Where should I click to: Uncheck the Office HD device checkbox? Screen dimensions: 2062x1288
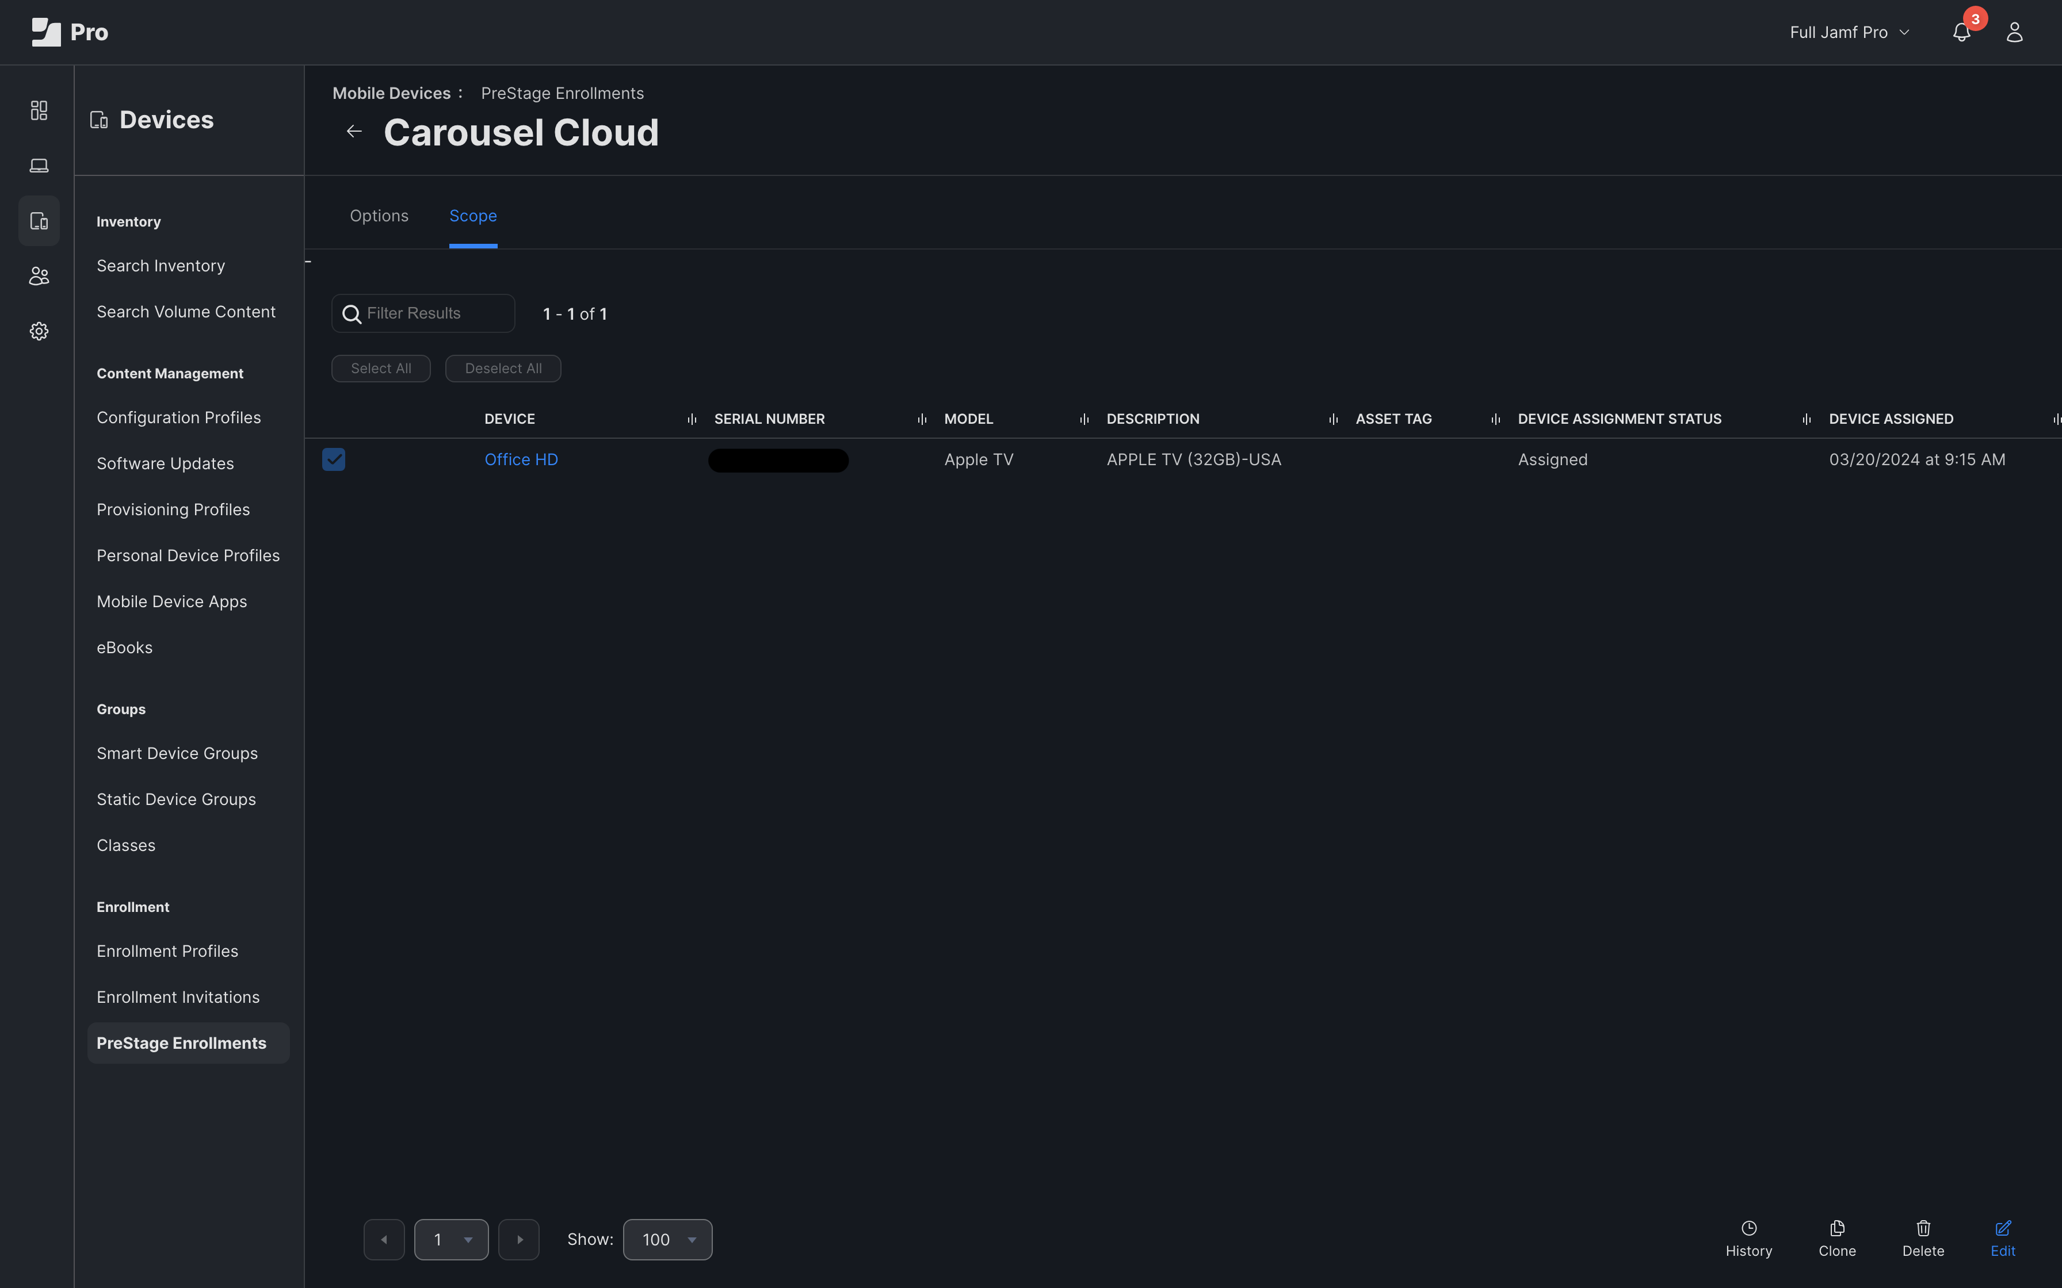[333, 460]
